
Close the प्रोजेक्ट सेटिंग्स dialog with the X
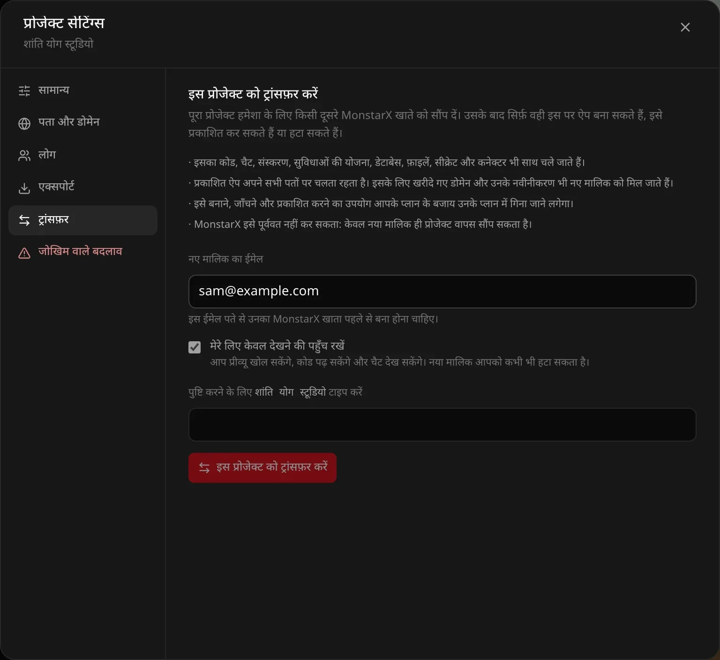[x=685, y=27]
